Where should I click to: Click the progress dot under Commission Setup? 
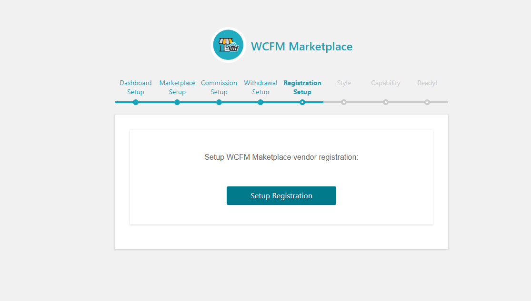(x=219, y=102)
